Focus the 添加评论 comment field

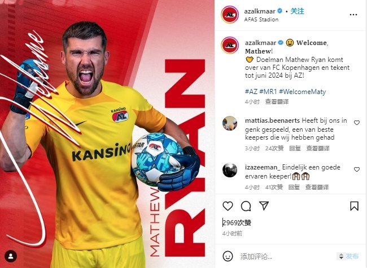click(x=287, y=257)
